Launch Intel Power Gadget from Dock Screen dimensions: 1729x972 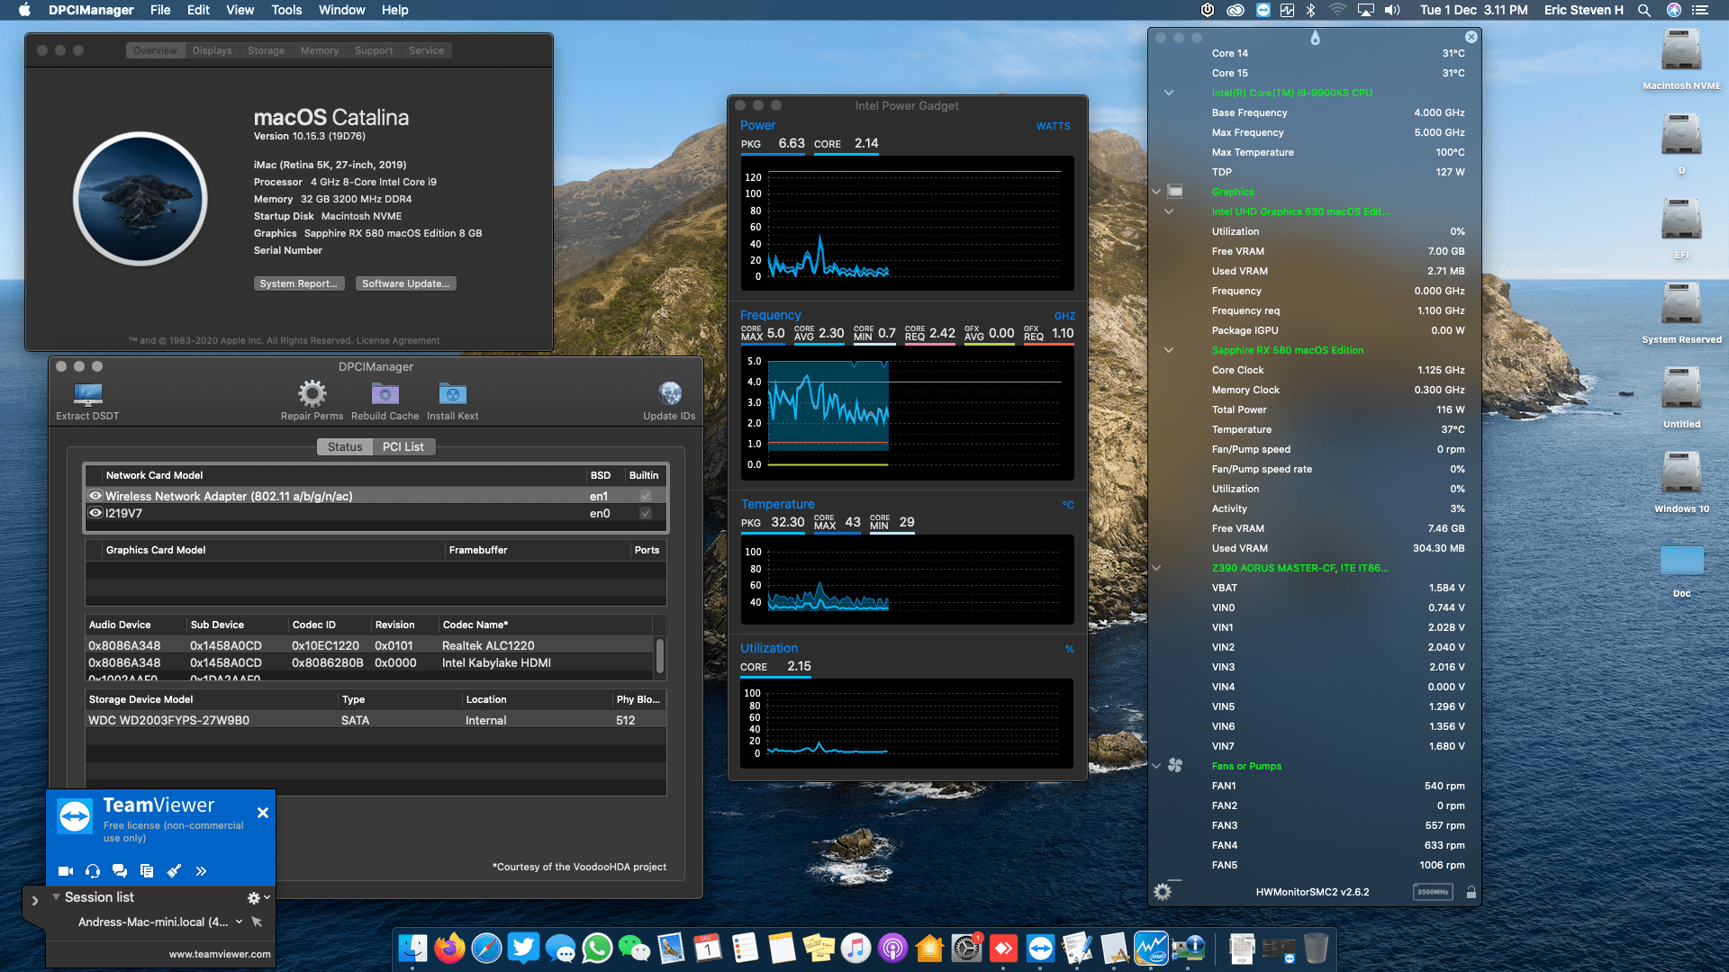click(x=1151, y=949)
